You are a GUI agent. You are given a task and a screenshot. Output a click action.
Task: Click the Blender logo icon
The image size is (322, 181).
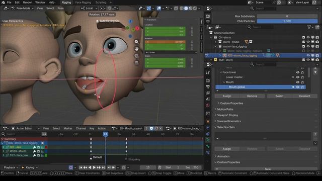(3, 3)
